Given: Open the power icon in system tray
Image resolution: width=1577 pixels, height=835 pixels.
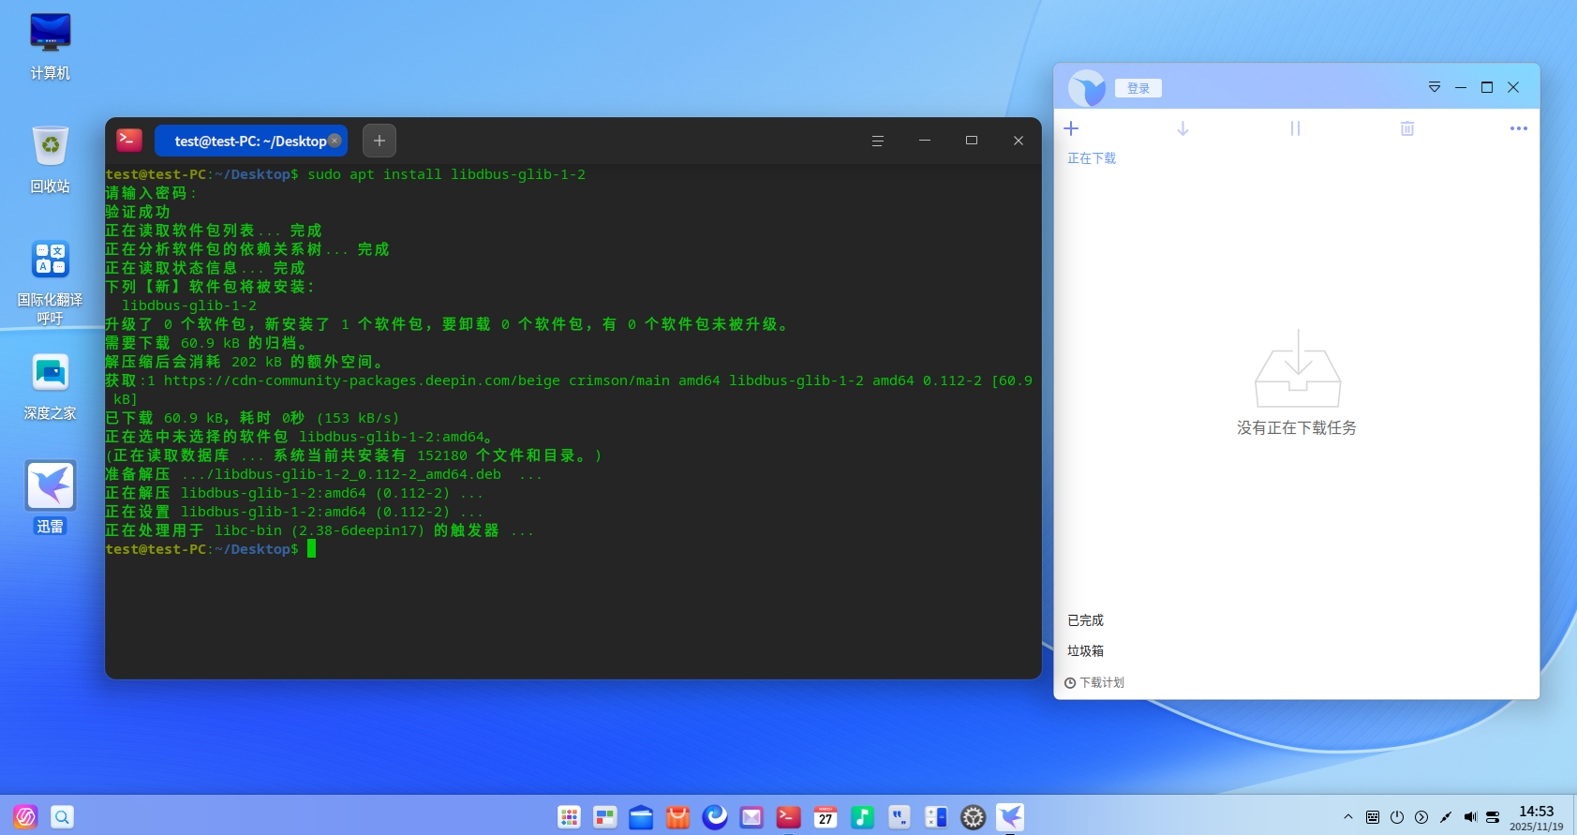Looking at the screenshot, I should tap(1397, 817).
